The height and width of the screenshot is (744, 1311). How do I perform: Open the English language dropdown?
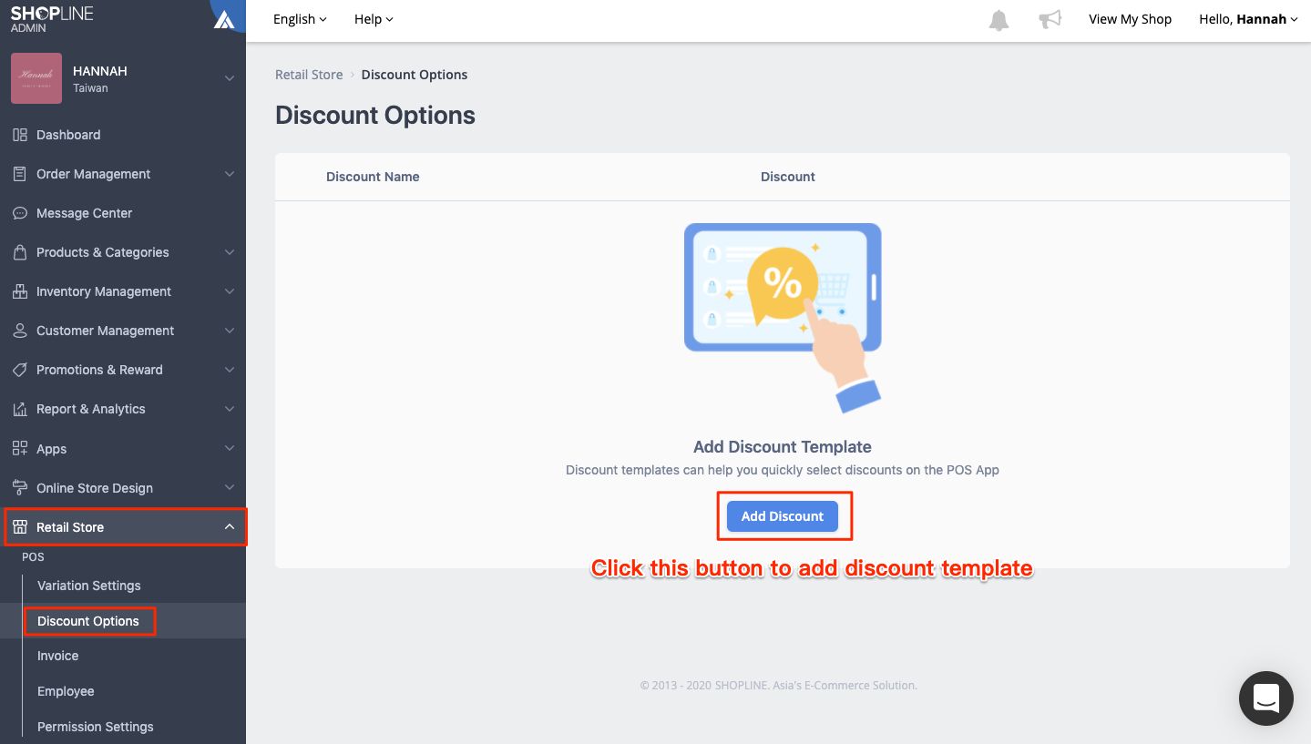(x=300, y=19)
